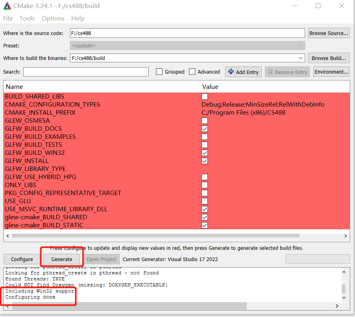
Task: Uncheck glew-cmake_BUILD_SHARED checkbox
Action: tap(205, 217)
